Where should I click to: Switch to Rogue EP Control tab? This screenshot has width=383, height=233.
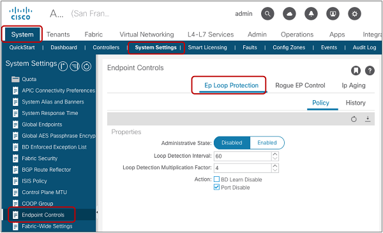pos(300,86)
